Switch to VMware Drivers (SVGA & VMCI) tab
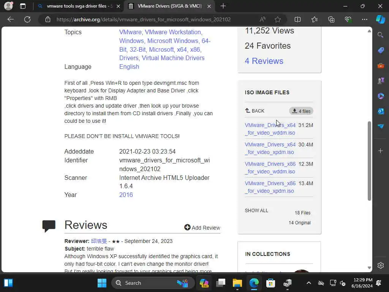The width and height of the screenshot is (389, 292). [x=170, y=6]
